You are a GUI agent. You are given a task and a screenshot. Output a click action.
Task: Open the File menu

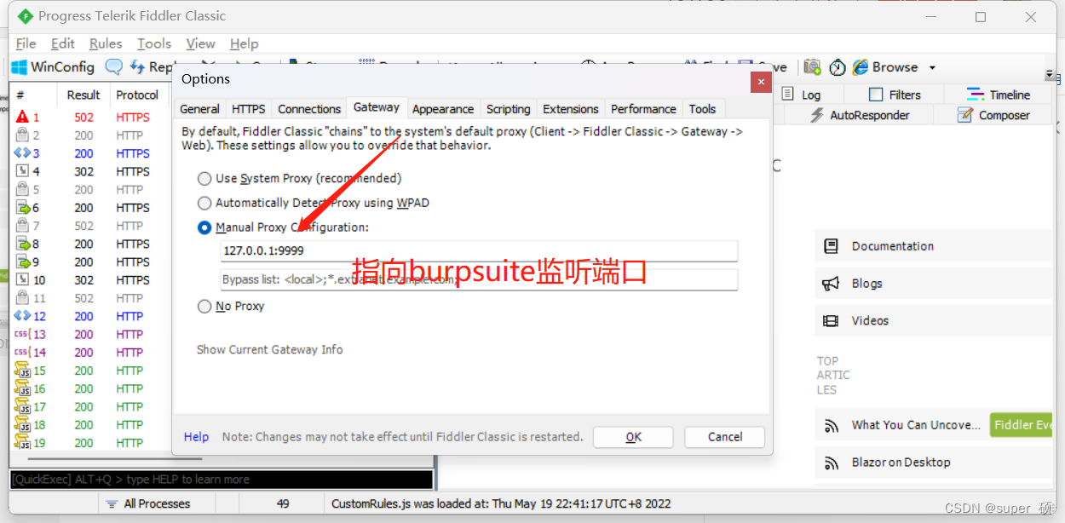(x=26, y=43)
